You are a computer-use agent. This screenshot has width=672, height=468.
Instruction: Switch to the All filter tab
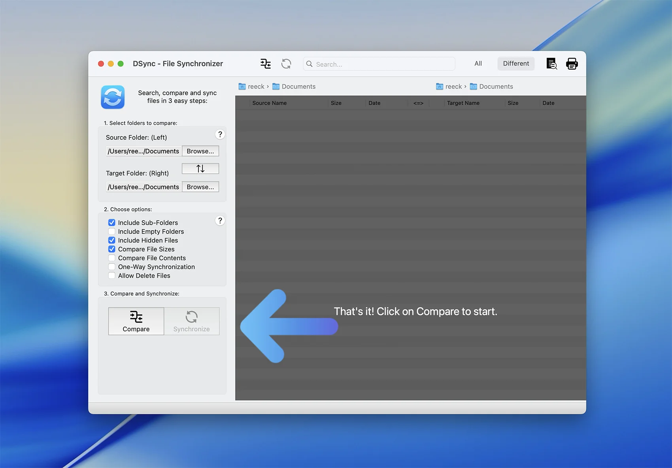tap(478, 64)
